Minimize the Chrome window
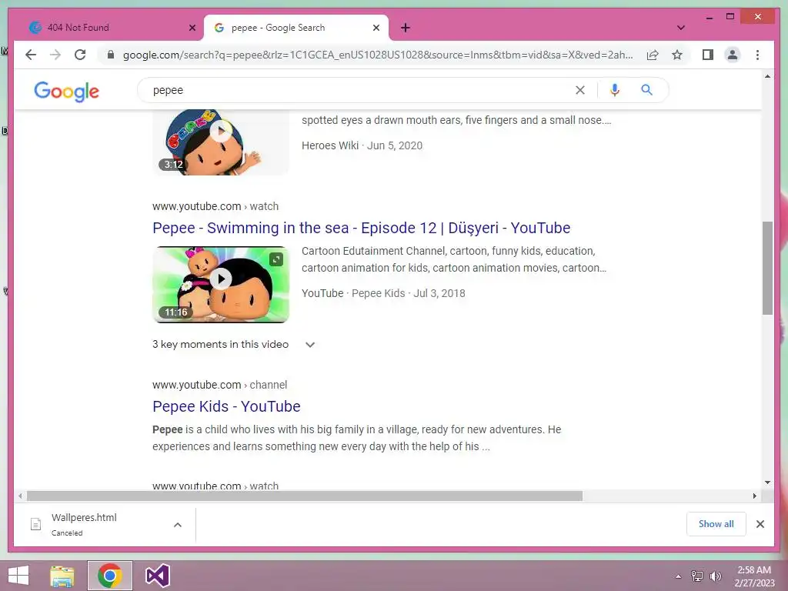788x591 pixels. 709,18
